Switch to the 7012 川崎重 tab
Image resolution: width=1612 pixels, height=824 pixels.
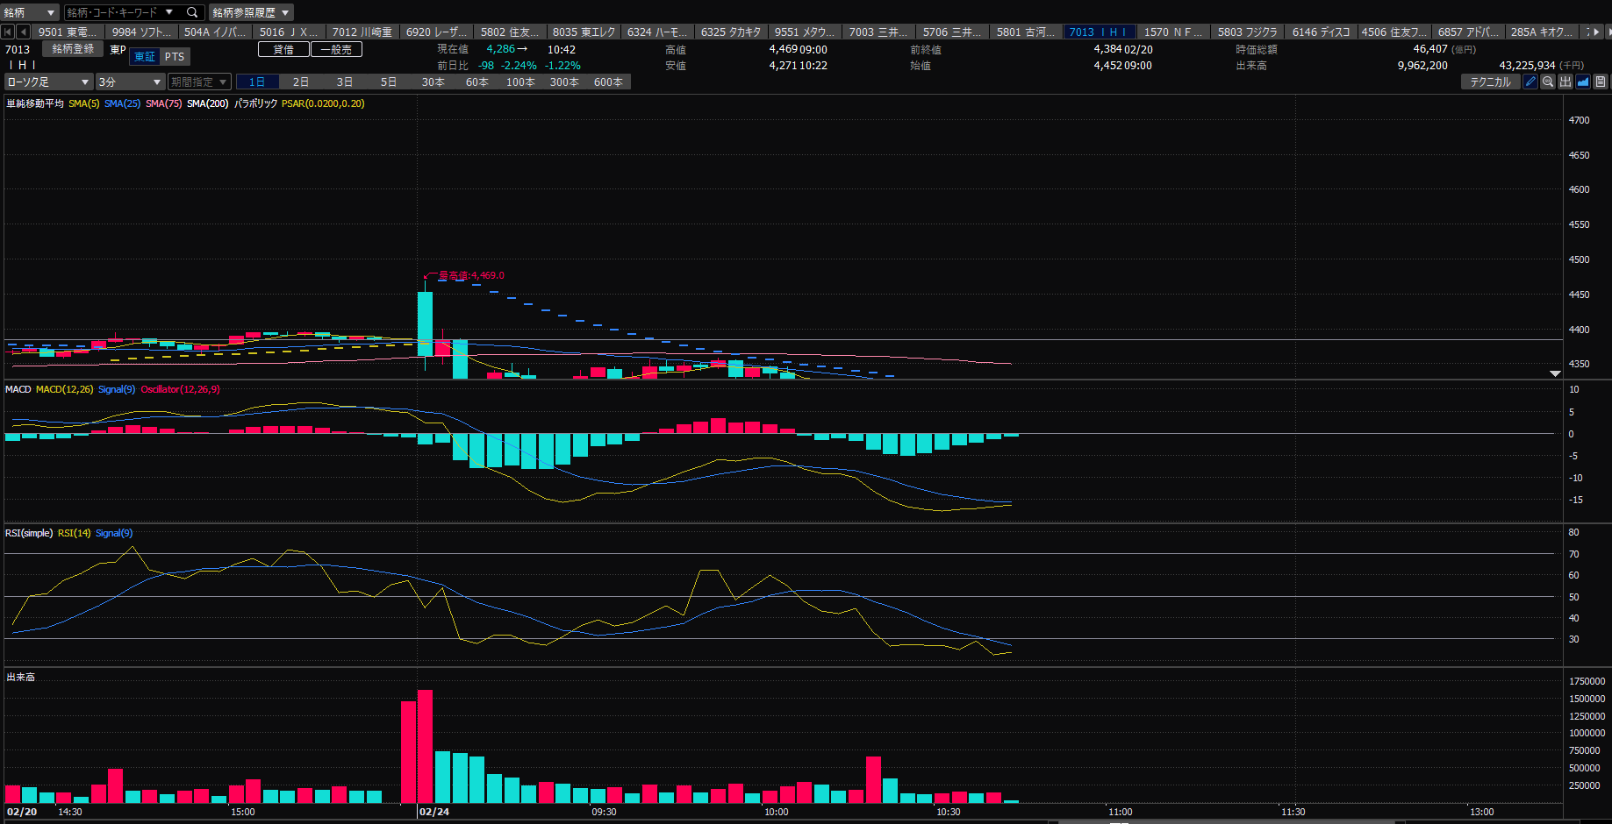click(362, 32)
